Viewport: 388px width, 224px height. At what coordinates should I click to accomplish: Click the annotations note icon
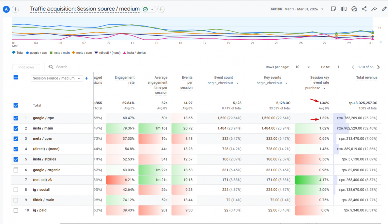333,9
